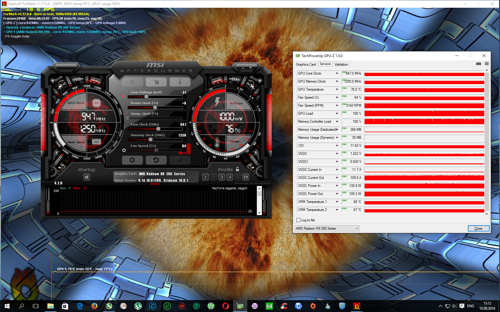The width and height of the screenshot is (500, 312).
Task: Launch Opera browser from the taskbar
Action: 226,306
